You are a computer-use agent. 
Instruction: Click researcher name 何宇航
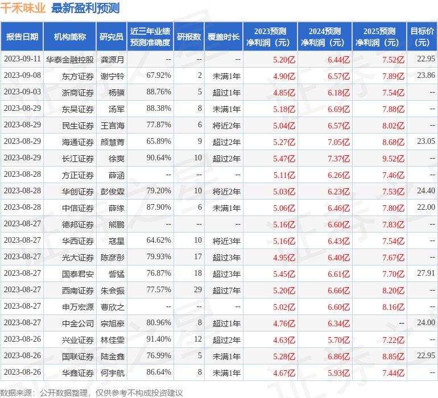[x=112, y=372]
